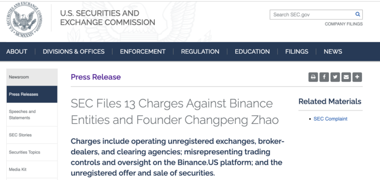Open the FILINGS menu

tap(297, 52)
